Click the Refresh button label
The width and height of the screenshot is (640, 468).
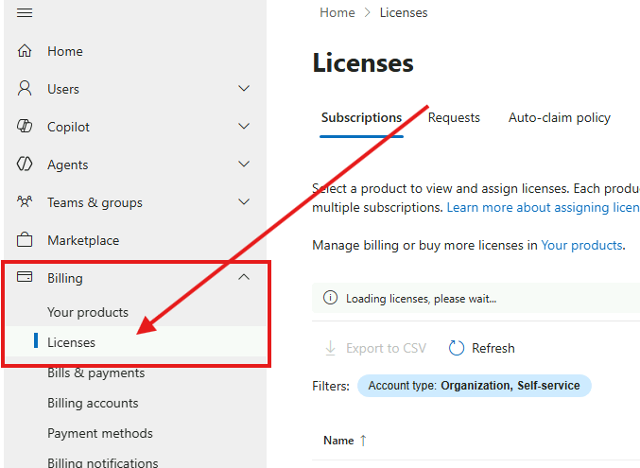pos(493,348)
